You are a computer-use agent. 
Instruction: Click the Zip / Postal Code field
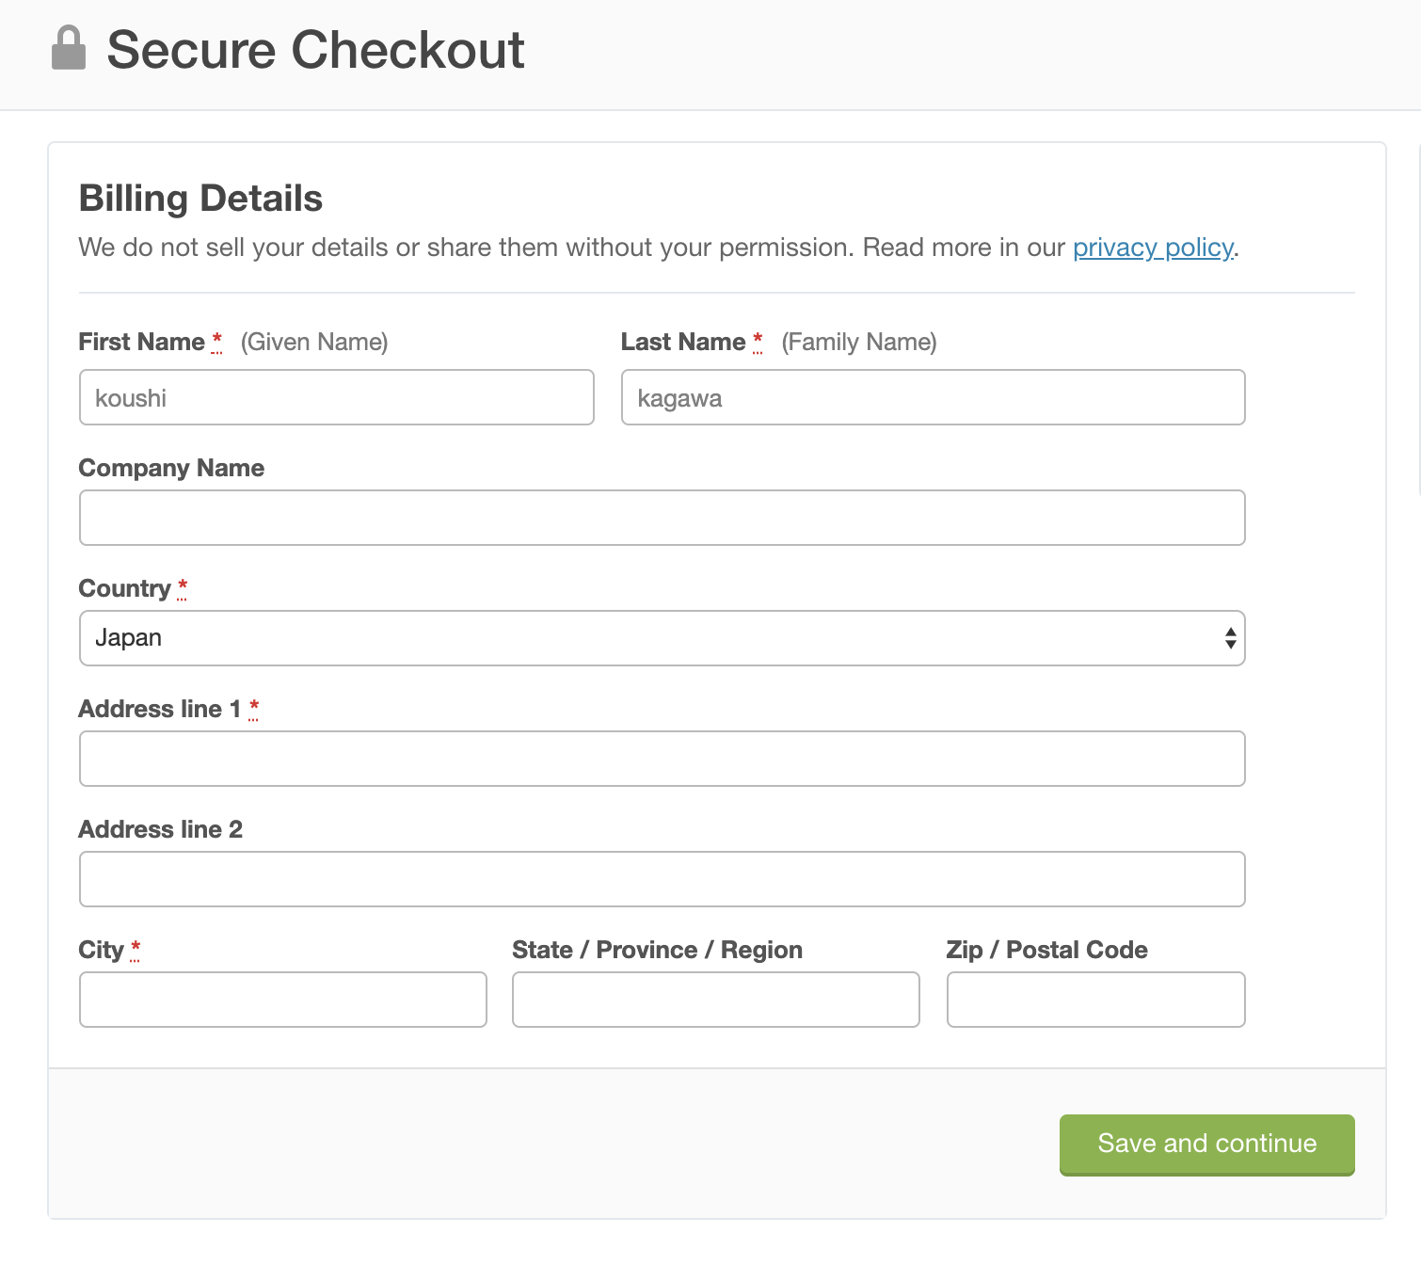pyautogui.click(x=1096, y=1000)
